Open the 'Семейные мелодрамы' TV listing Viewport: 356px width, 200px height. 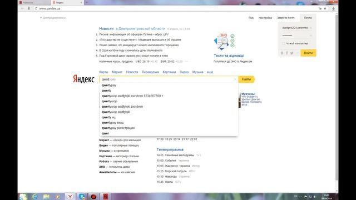pos(179,156)
